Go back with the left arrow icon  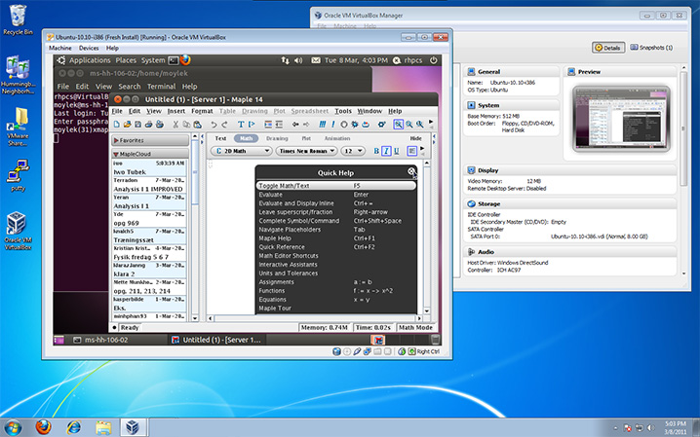[x=295, y=125]
